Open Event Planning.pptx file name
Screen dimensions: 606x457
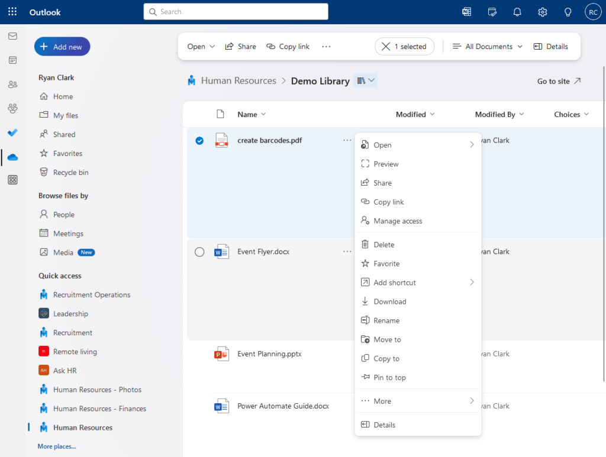[x=269, y=354]
